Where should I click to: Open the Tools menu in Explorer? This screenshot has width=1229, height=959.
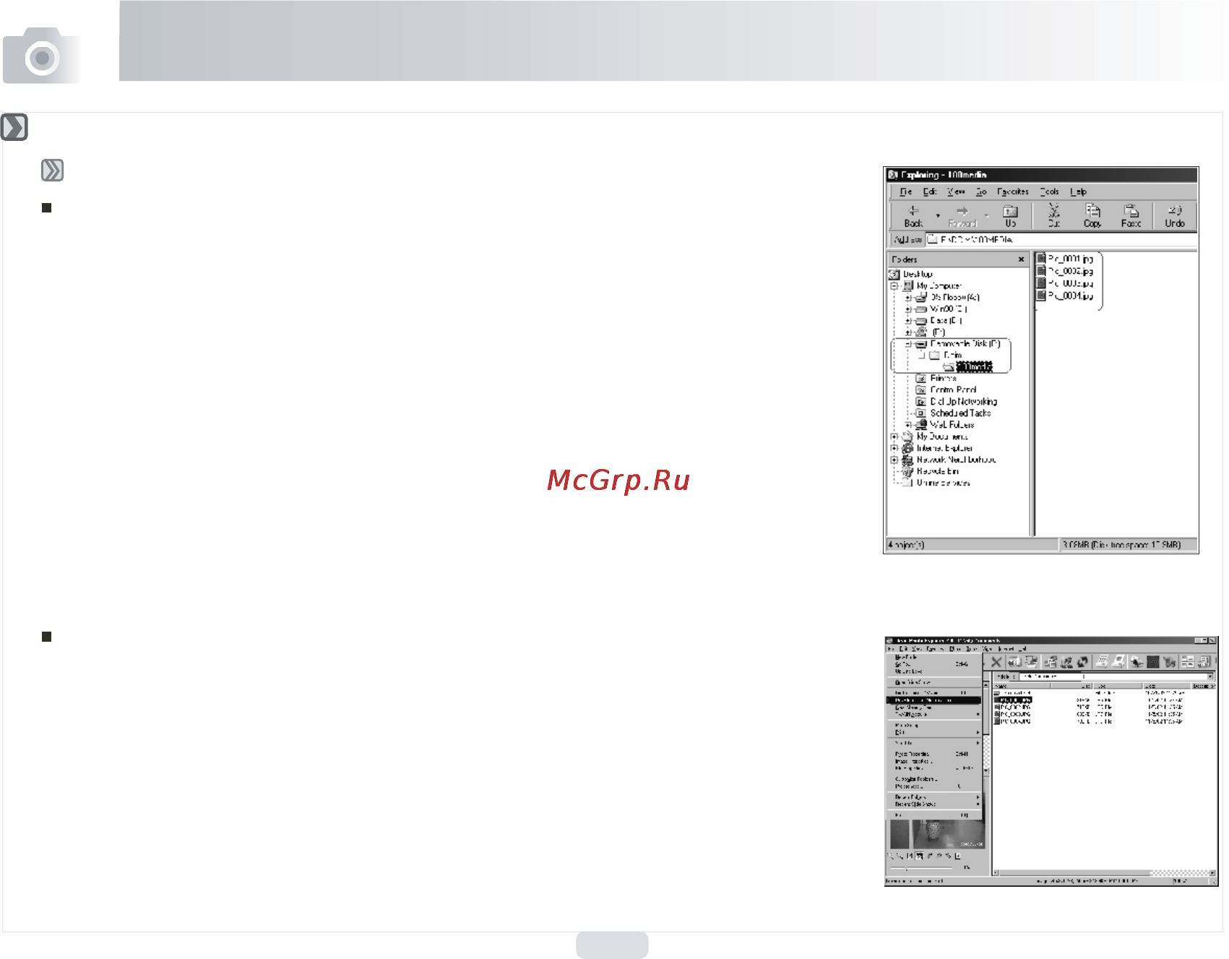[1050, 192]
